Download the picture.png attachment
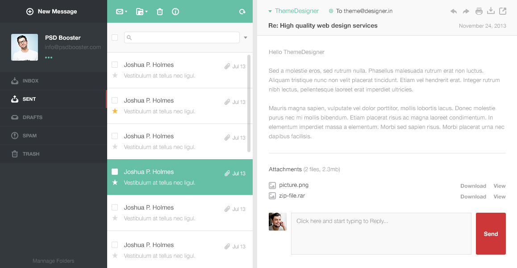 pyautogui.click(x=473, y=186)
